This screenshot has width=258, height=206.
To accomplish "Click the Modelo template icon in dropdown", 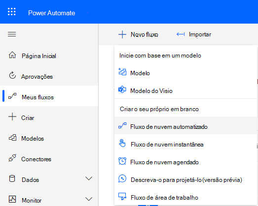I will coord(122,72).
